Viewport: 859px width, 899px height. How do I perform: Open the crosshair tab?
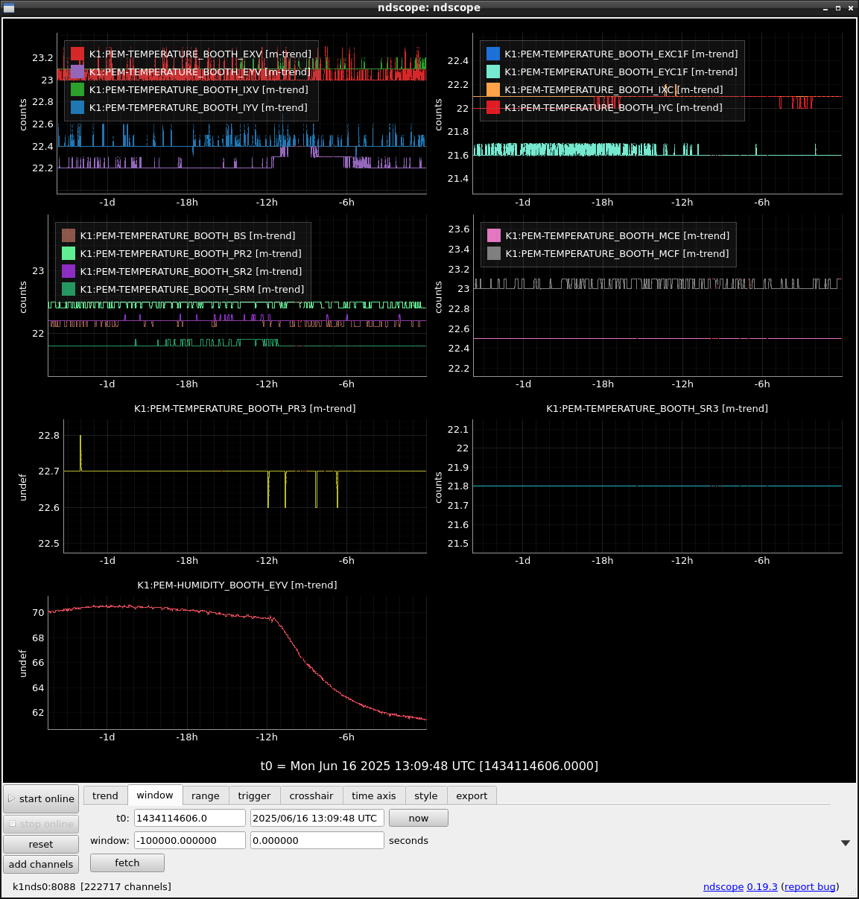(x=311, y=795)
